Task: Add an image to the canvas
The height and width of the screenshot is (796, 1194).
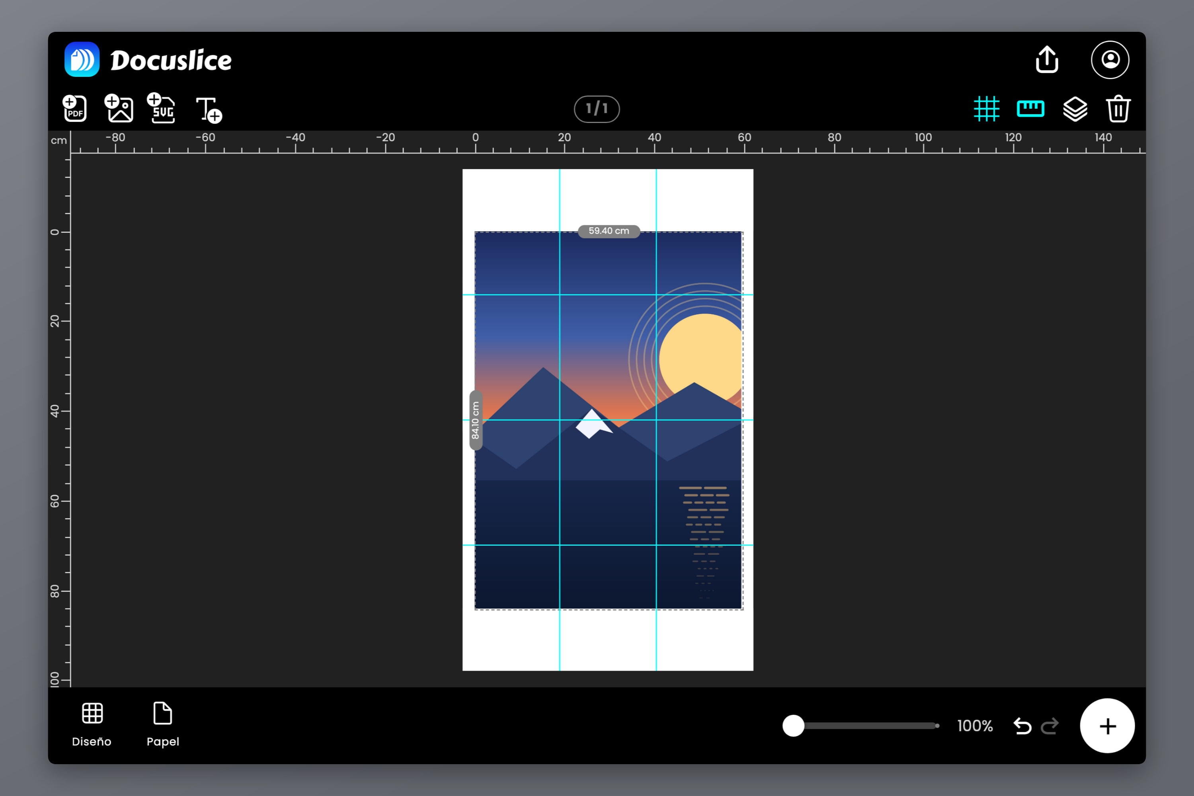Action: pos(119,108)
